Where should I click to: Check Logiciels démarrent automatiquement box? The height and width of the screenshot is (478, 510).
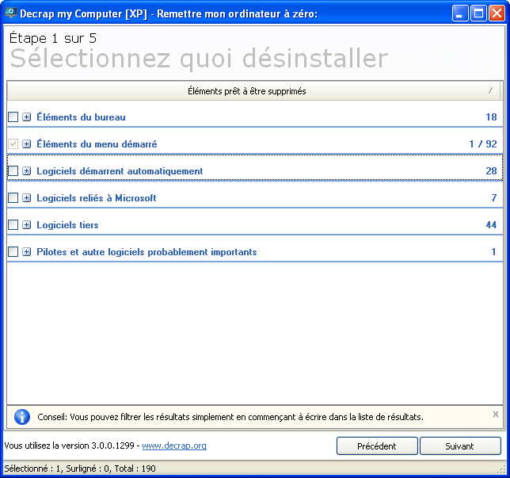13,171
